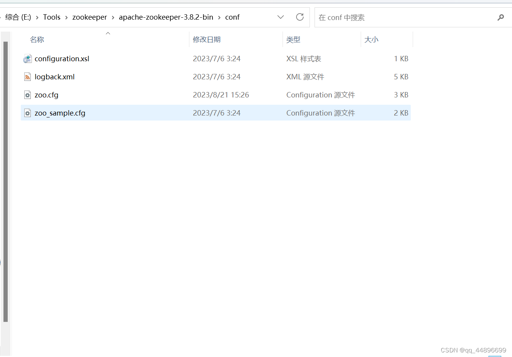Open the address bar dropdown arrow

point(281,17)
